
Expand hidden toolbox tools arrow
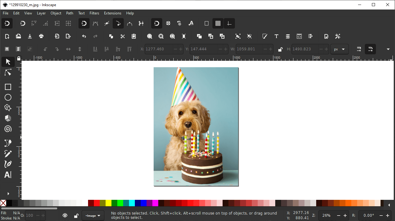(8, 193)
